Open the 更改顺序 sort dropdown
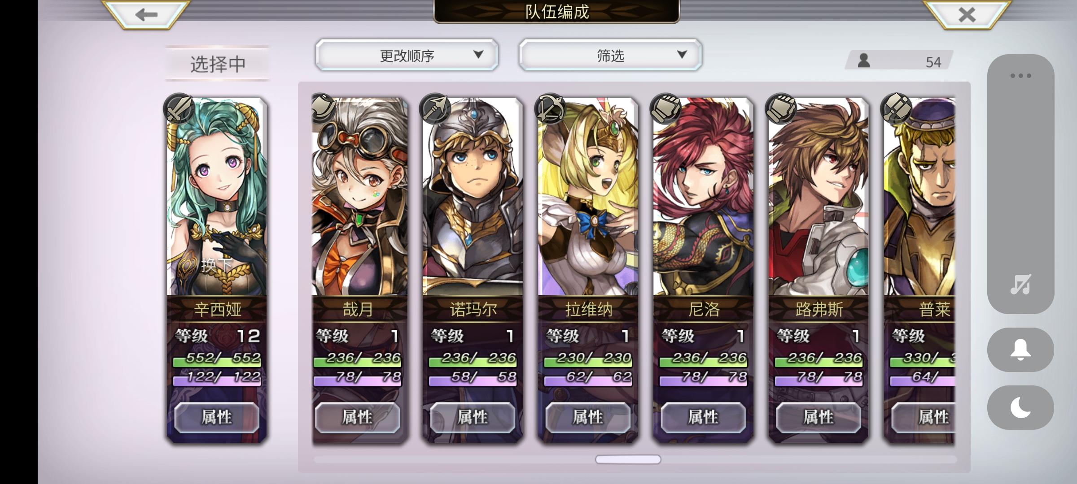Screen dimensions: 1077x484 (407, 55)
